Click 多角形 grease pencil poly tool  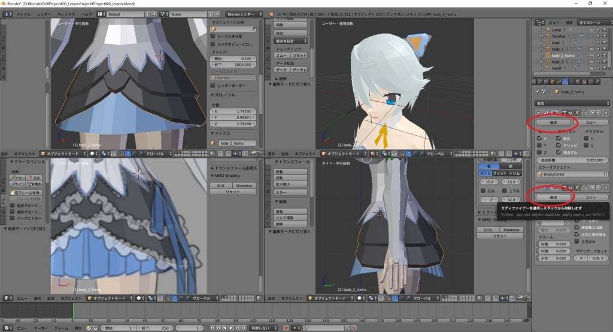tap(34, 184)
